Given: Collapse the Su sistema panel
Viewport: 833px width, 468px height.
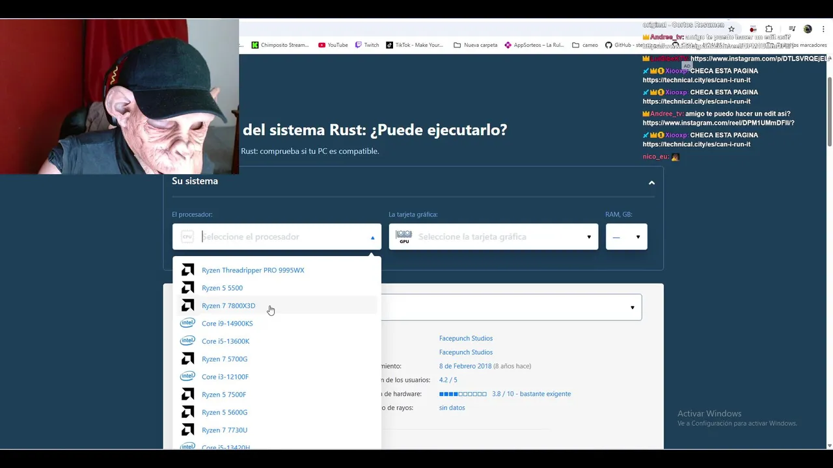Looking at the screenshot, I should pos(651,183).
